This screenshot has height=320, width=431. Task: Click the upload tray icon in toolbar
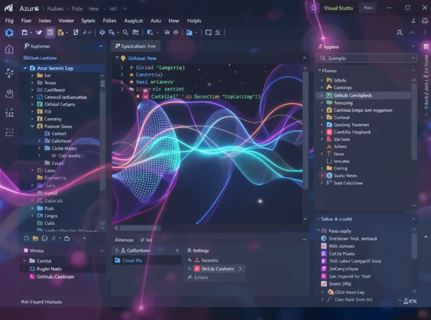(x=217, y=32)
